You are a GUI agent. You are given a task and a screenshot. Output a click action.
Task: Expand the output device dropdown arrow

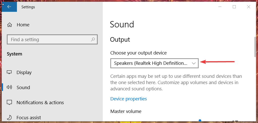(x=194, y=63)
